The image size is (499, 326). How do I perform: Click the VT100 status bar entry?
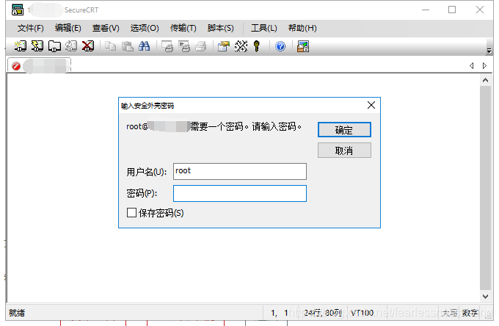(x=362, y=313)
